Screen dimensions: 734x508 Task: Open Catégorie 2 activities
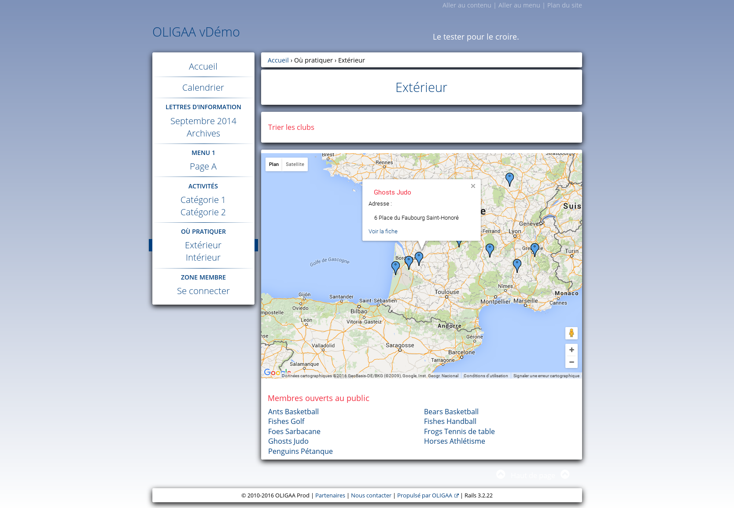pos(203,212)
